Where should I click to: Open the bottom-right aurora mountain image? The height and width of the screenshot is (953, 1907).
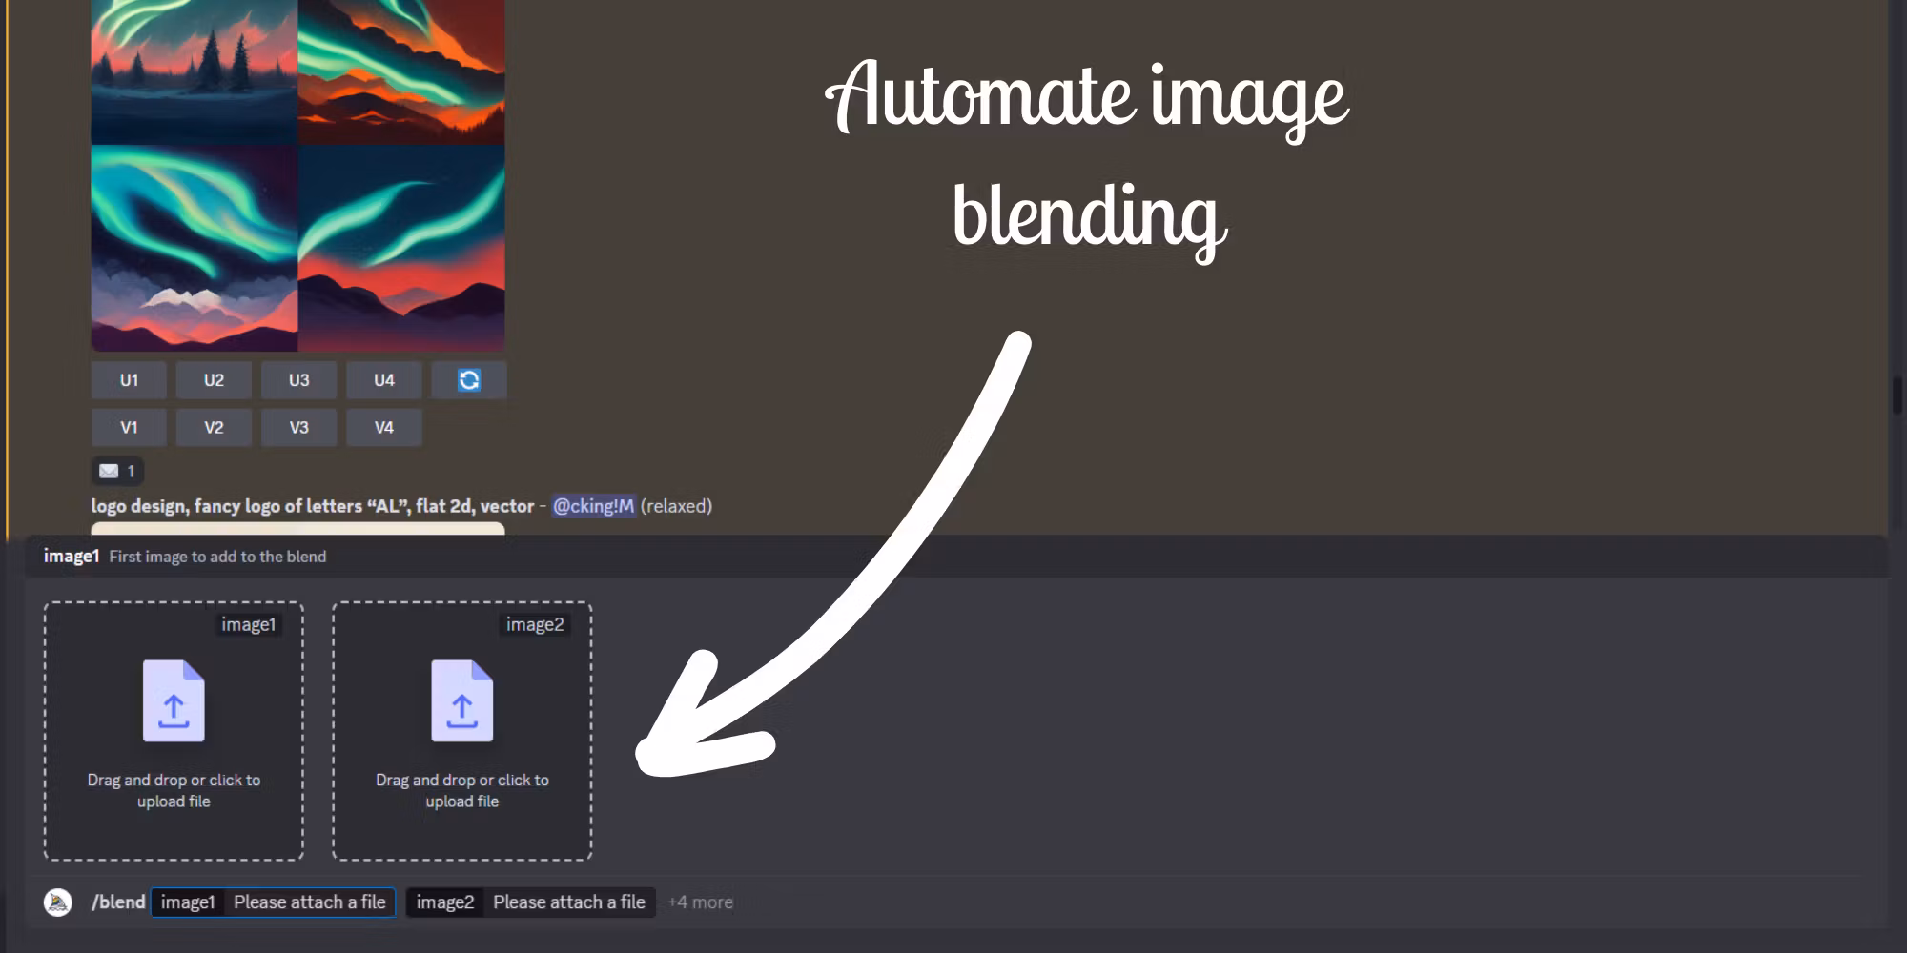(x=401, y=248)
